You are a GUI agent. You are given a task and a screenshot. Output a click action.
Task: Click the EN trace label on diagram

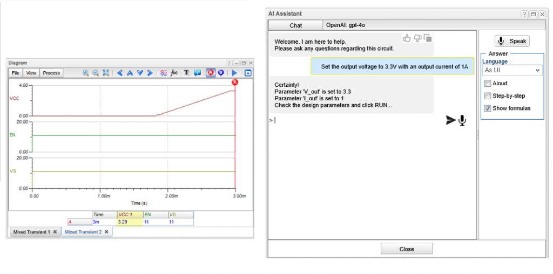12,135
